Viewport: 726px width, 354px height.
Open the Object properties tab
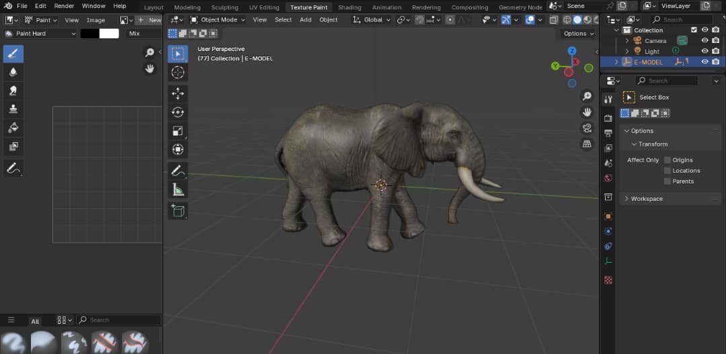click(x=608, y=216)
